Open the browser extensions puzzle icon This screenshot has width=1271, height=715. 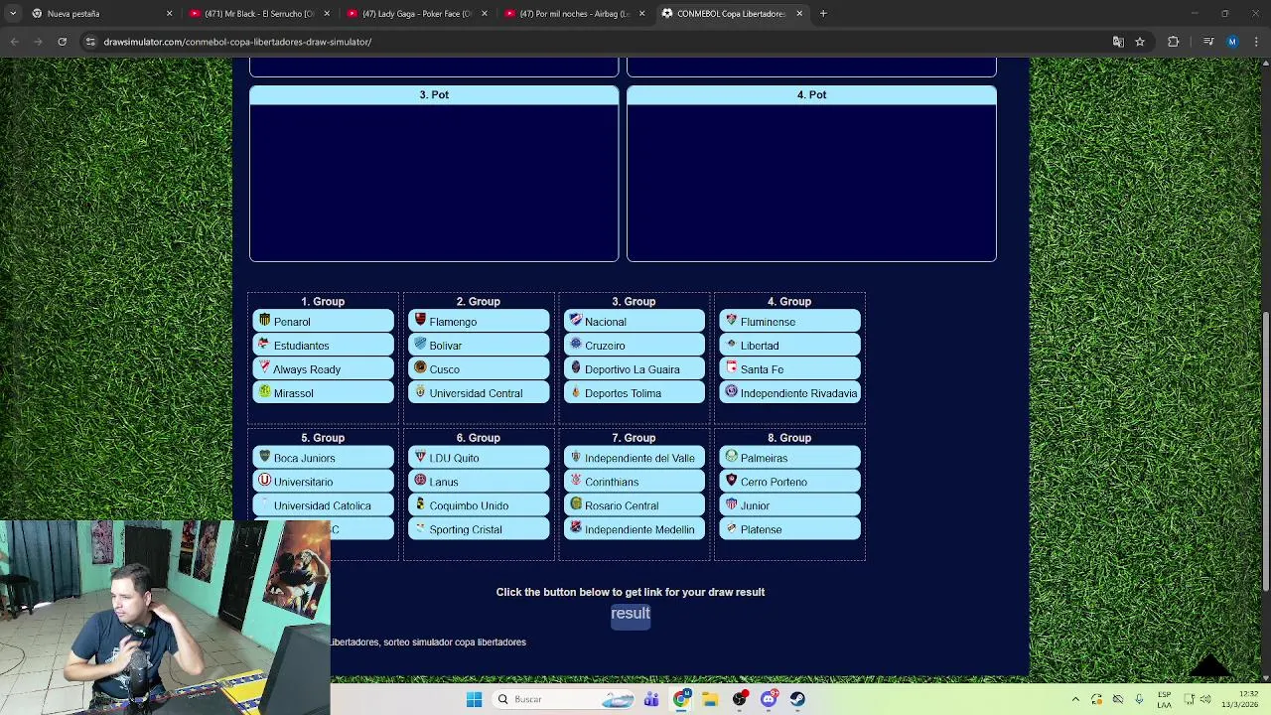[1174, 42]
